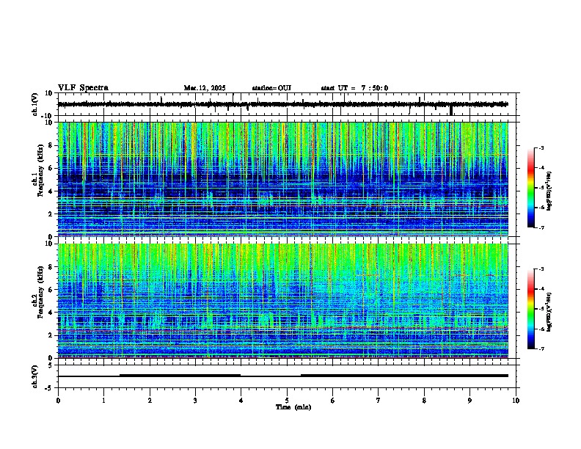
Task: Click the "1" tick on the Time axis
Action: (x=103, y=401)
